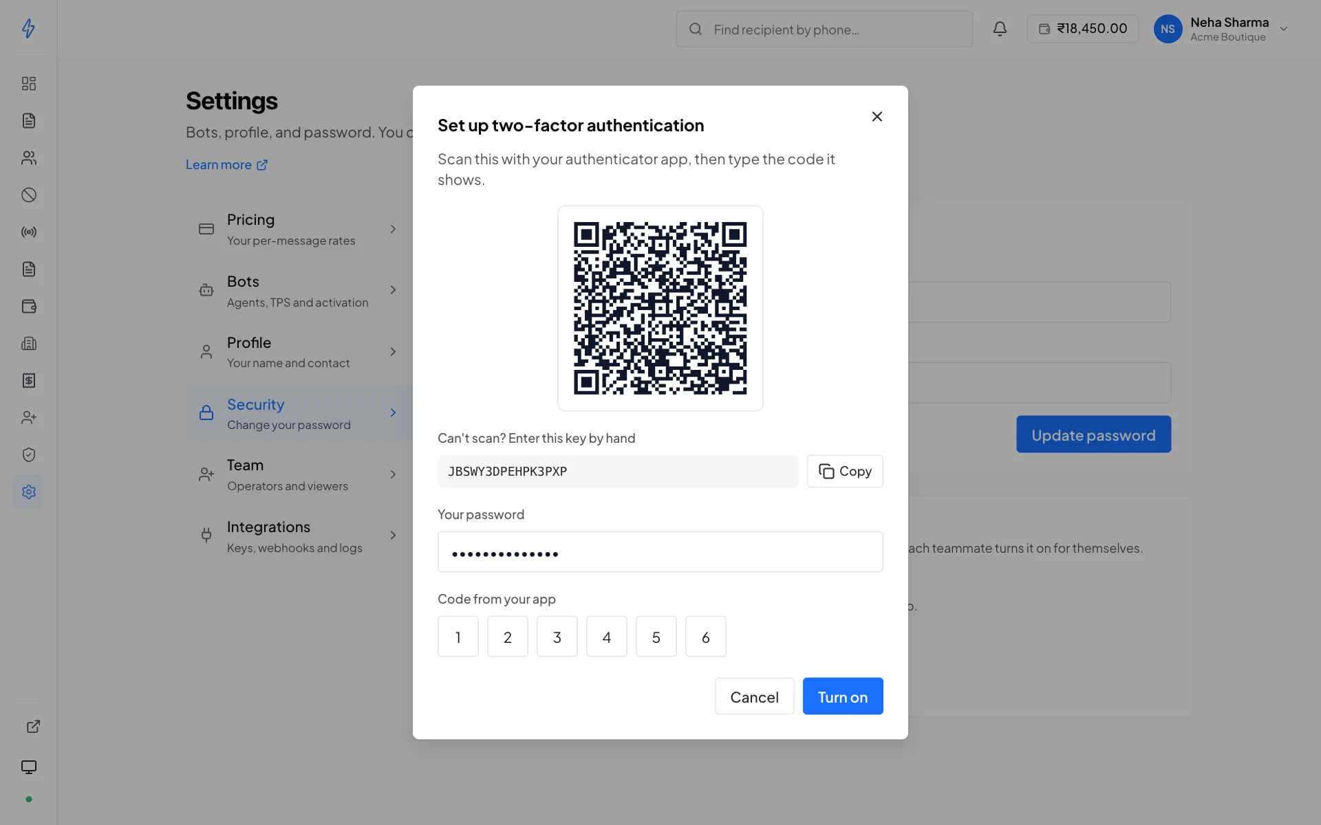
Task: Open the building icon in sidebar
Action: coord(28,343)
